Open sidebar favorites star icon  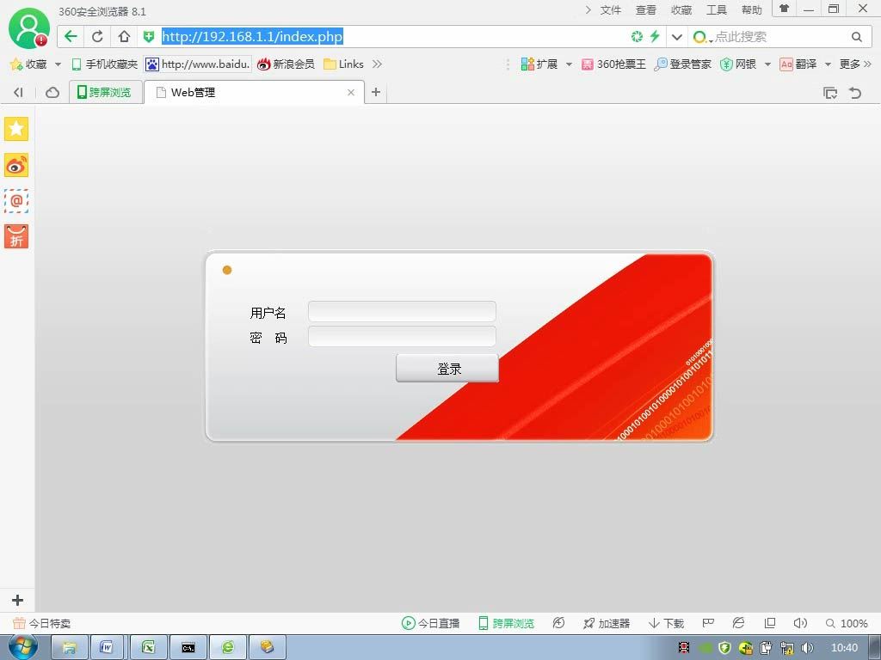click(x=16, y=129)
